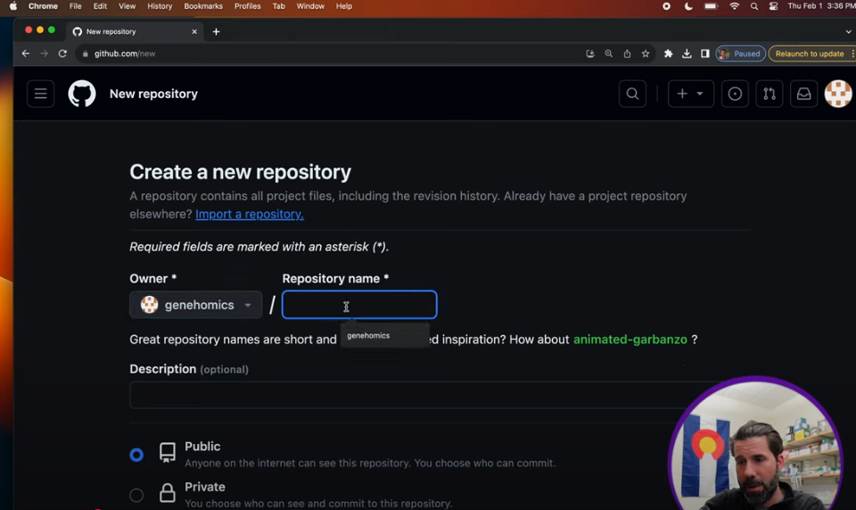Follow the Import a repository link
This screenshot has height=510, width=856.
(x=250, y=214)
